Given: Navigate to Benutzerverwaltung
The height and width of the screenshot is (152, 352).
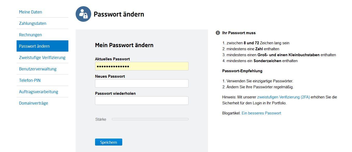Looking at the screenshot, I should coord(38,69).
